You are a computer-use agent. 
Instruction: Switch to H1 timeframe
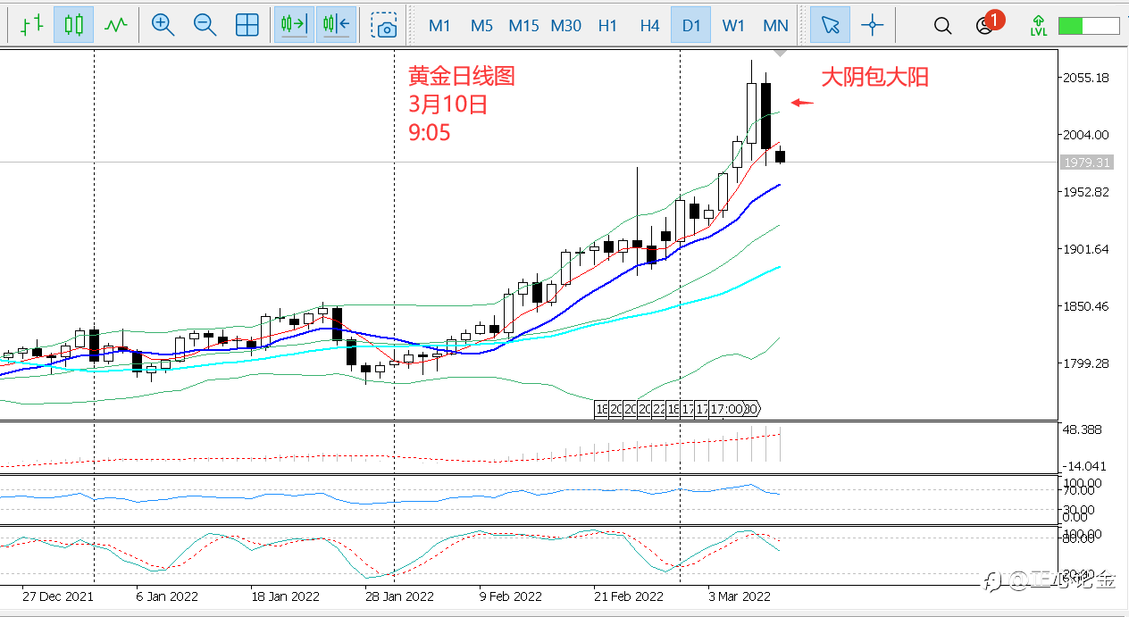[x=607, y=25]
